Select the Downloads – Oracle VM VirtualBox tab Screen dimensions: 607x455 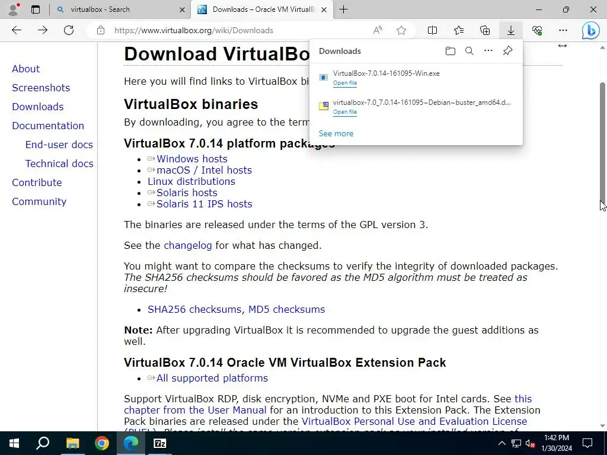[x=263, y=9]
